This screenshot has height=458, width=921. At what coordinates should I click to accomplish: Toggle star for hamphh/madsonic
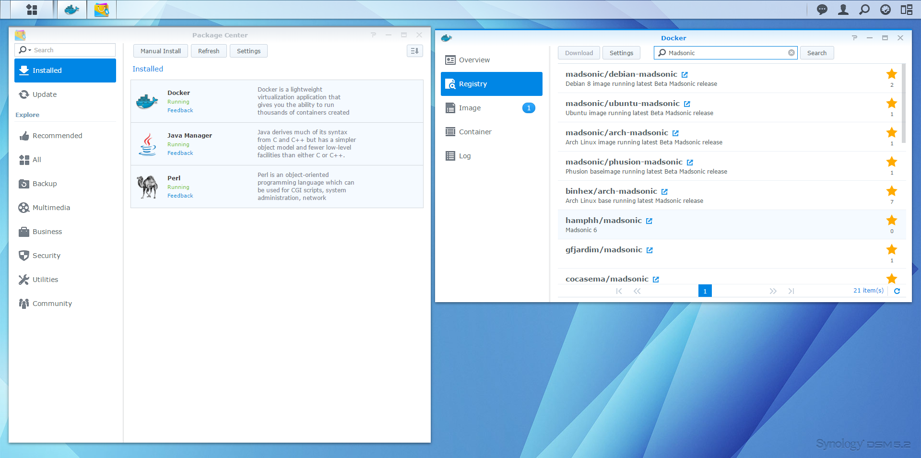coord(891,221)
